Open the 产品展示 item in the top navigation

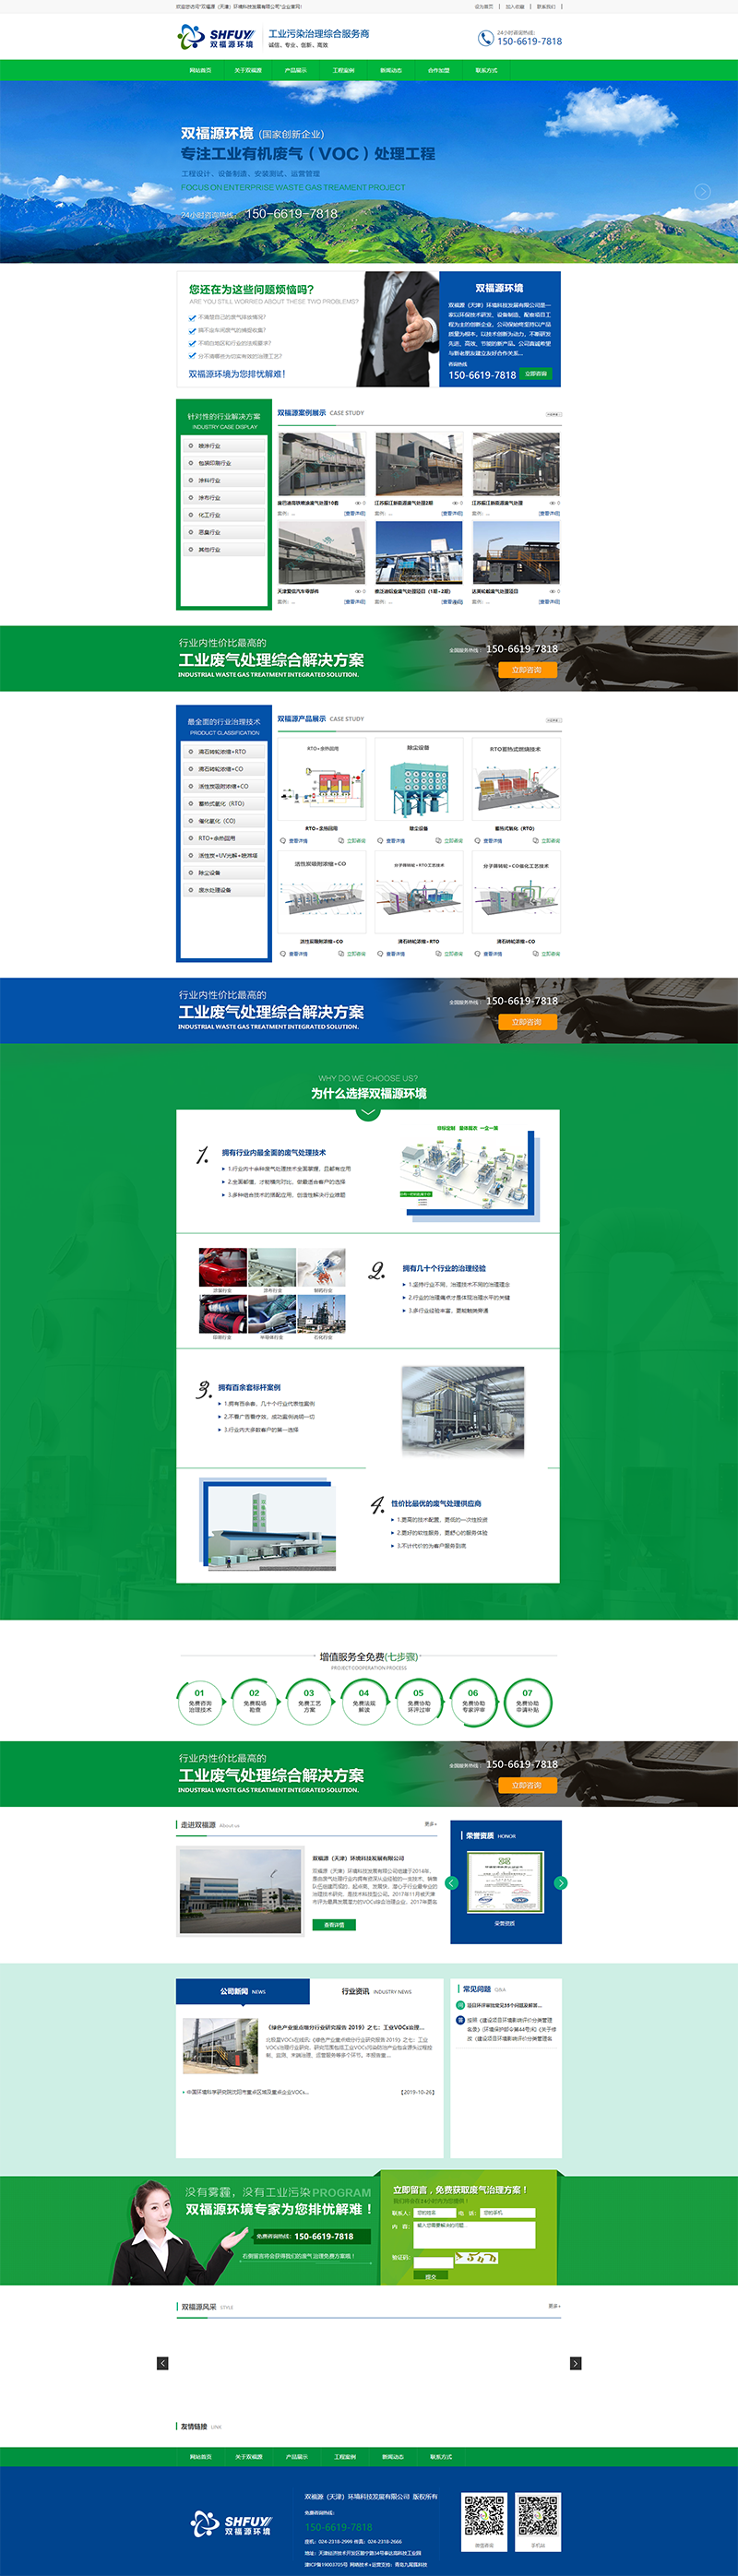click(295, 71)
